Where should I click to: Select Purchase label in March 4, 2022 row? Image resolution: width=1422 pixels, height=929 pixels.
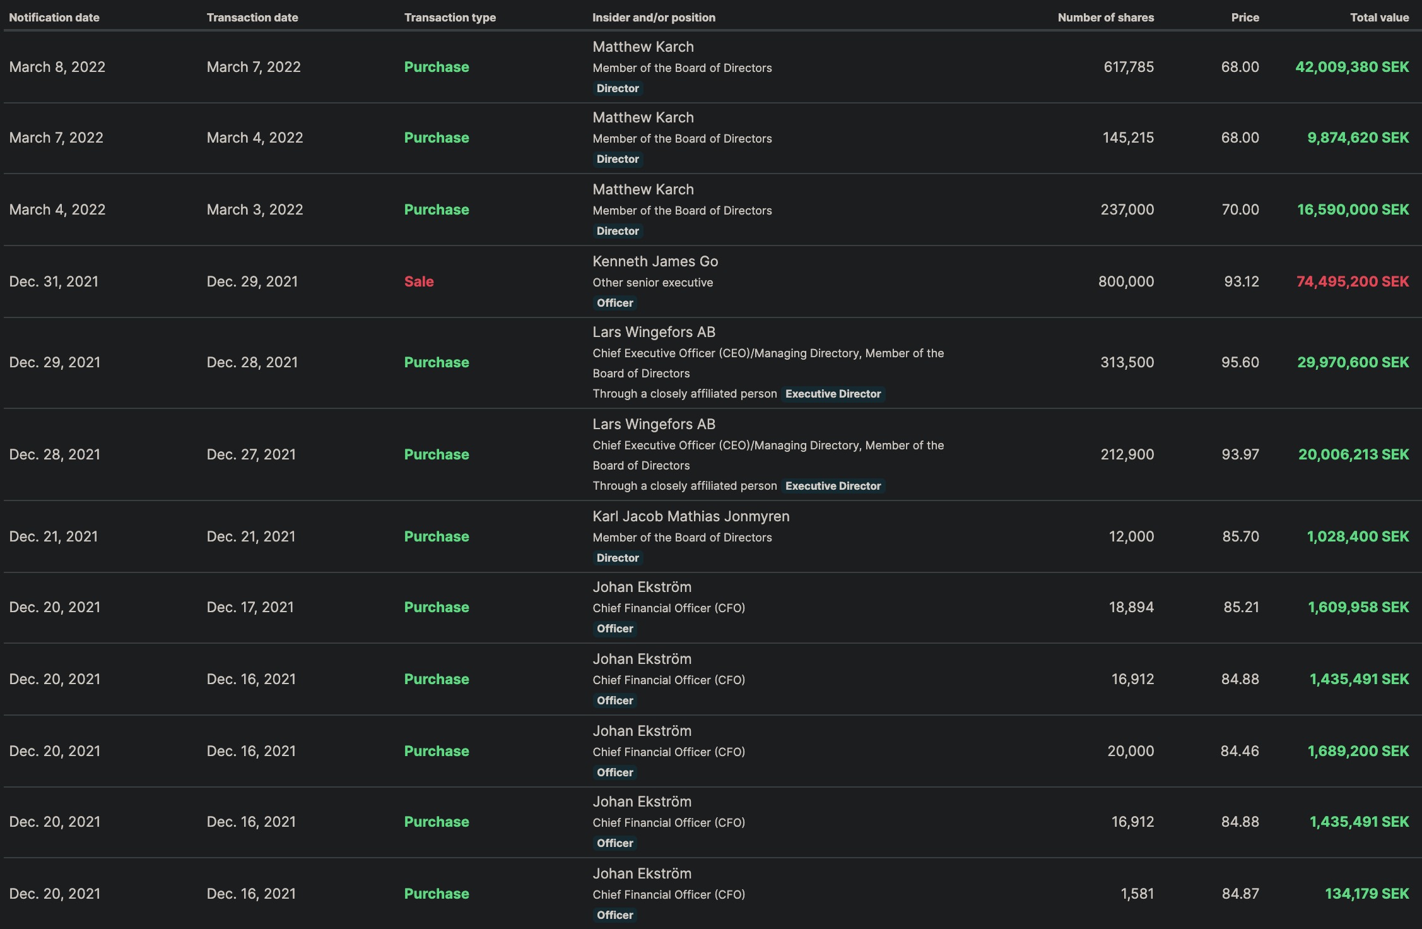437,210
